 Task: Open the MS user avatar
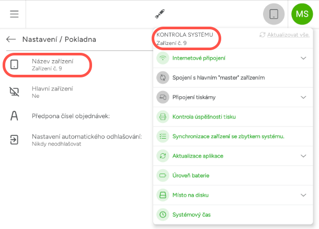point(302,14)
